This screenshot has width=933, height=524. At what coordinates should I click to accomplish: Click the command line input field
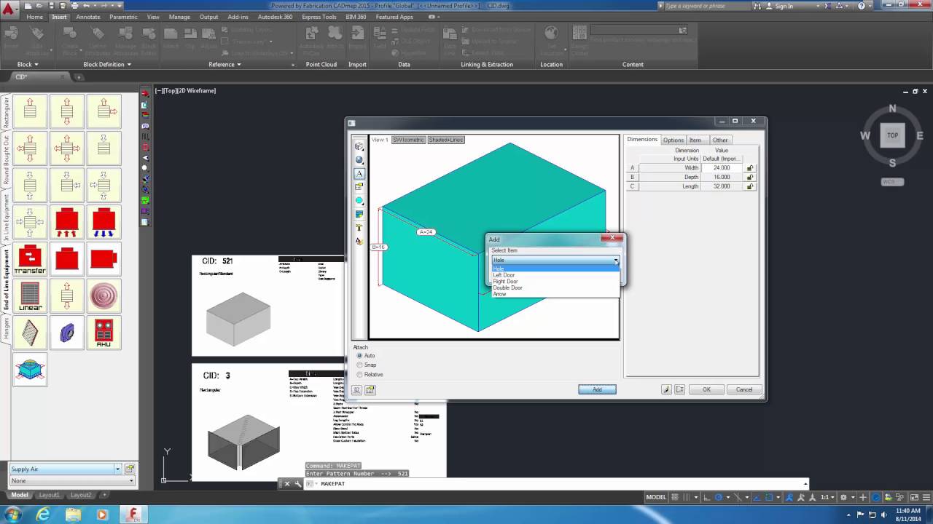pyautogui.click(x=561, y=484)
